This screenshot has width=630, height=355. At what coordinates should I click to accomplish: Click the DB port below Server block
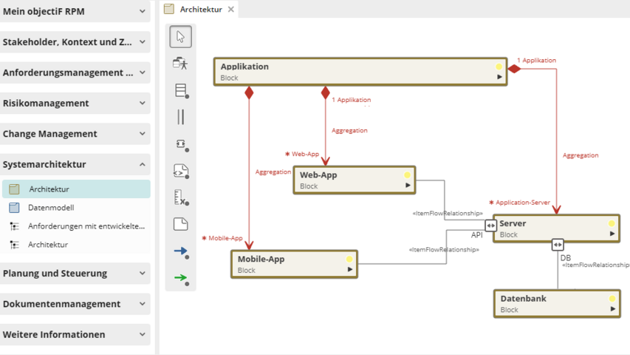(x=558, y=245)
